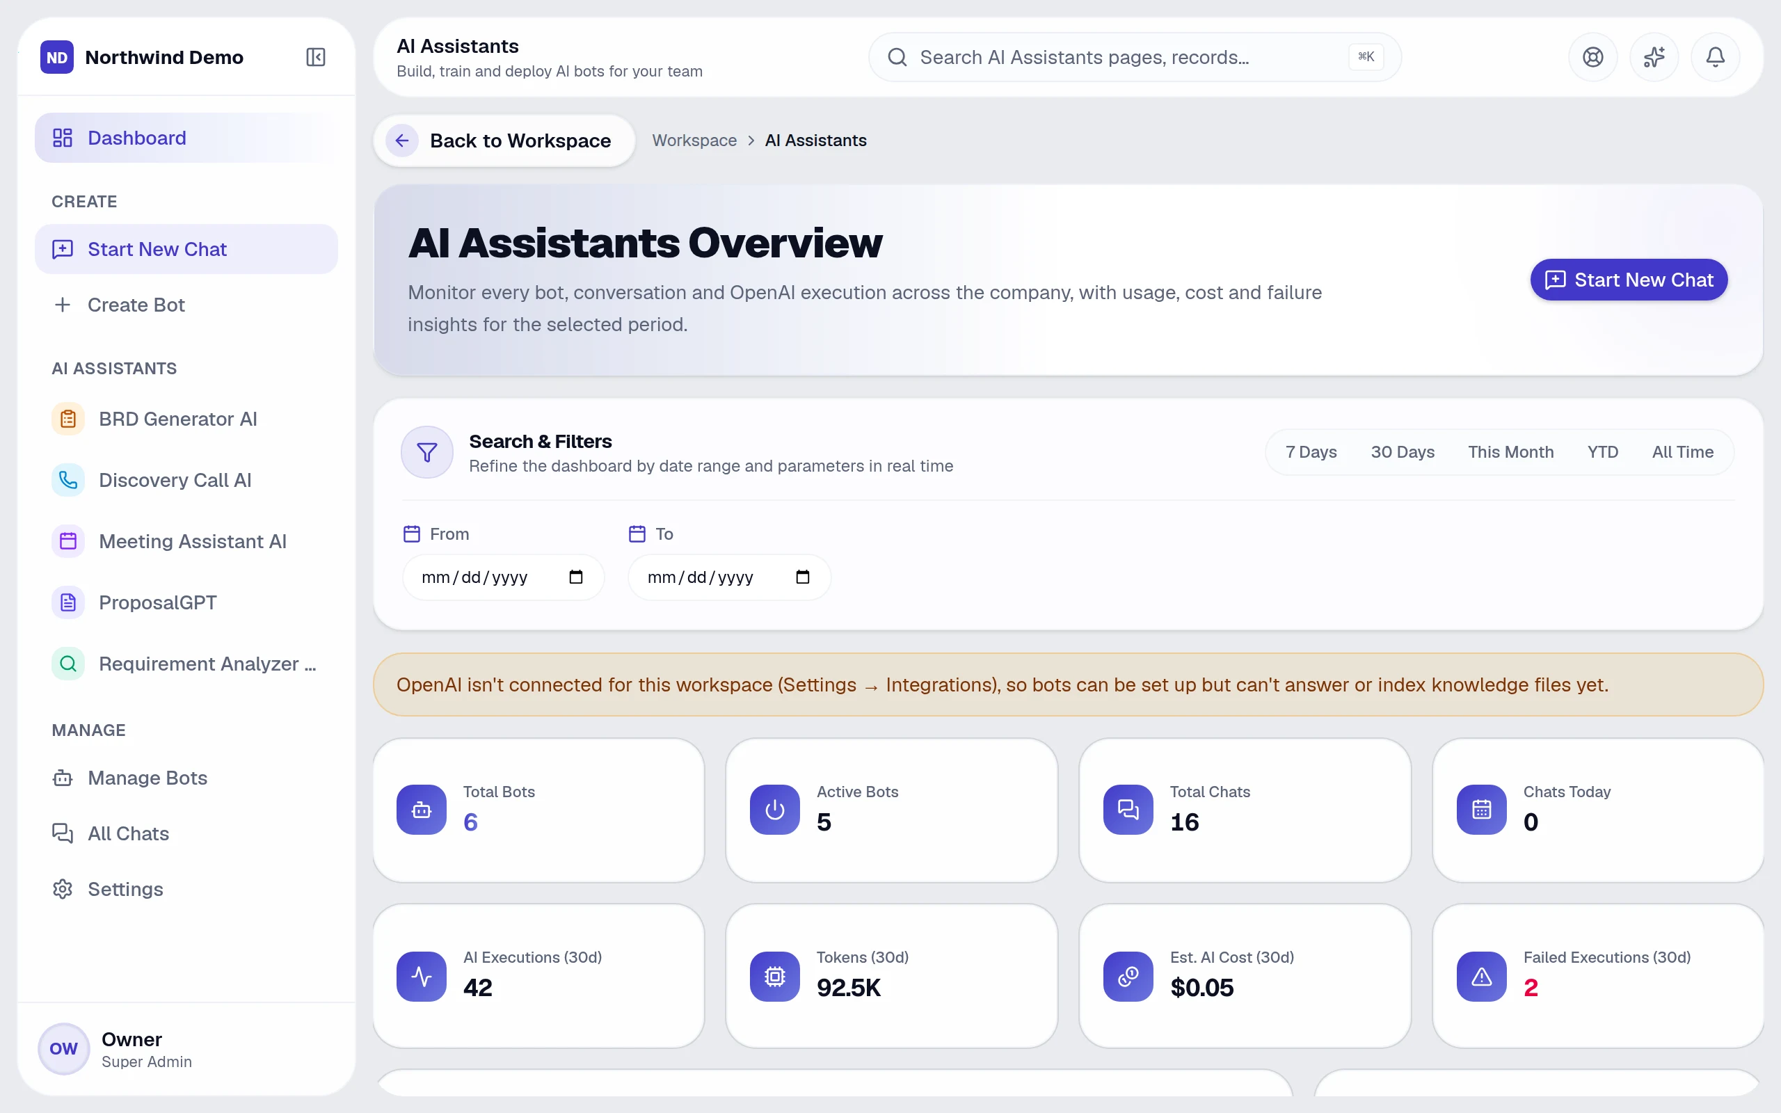The height and width of the screenshot is (1113, 1781).
Task: Click Start New Chat in the sidebar
Action: (186, 249)
